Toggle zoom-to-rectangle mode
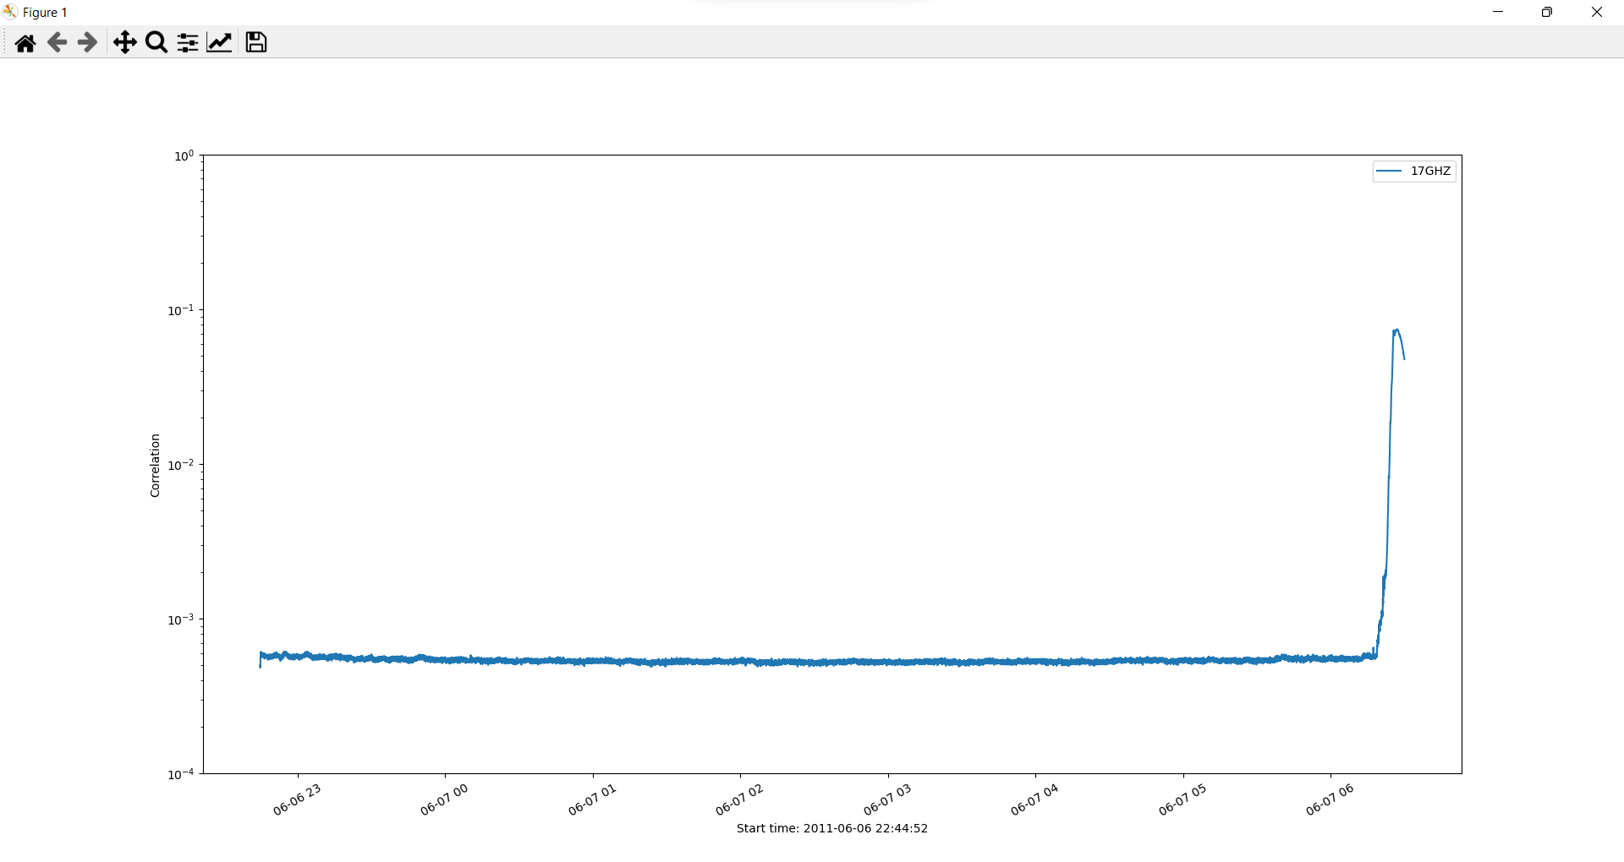This screenshot has width=1624, height=862. tap(156, 42)
